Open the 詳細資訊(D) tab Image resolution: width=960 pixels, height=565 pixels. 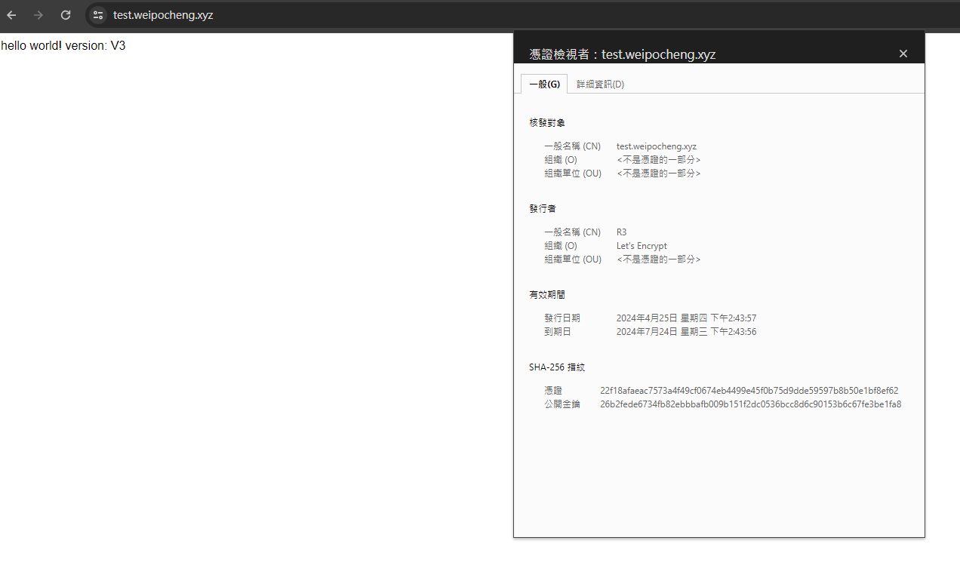pyautogui.click(x=600, y=84)
